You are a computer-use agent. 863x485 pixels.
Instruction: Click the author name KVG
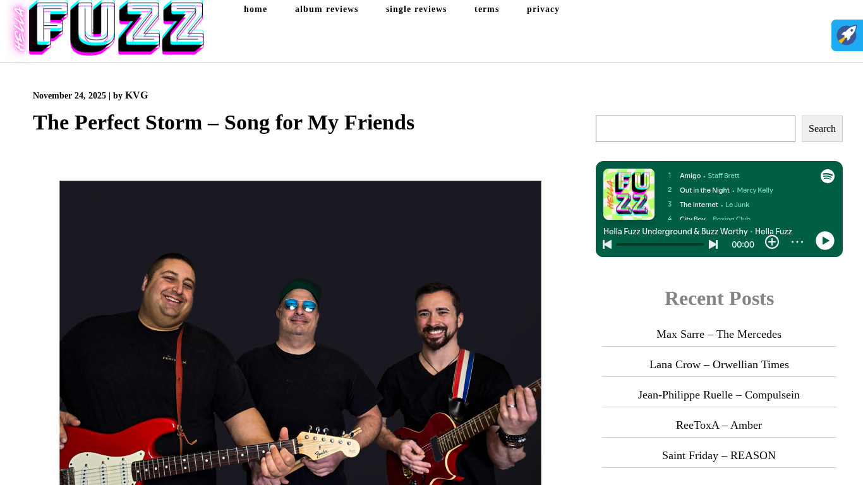point(136,95)
